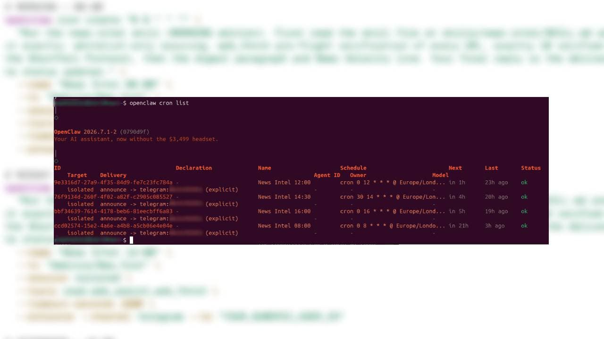Click 'isolated' under the 76f9134d job

coord(81,204)
